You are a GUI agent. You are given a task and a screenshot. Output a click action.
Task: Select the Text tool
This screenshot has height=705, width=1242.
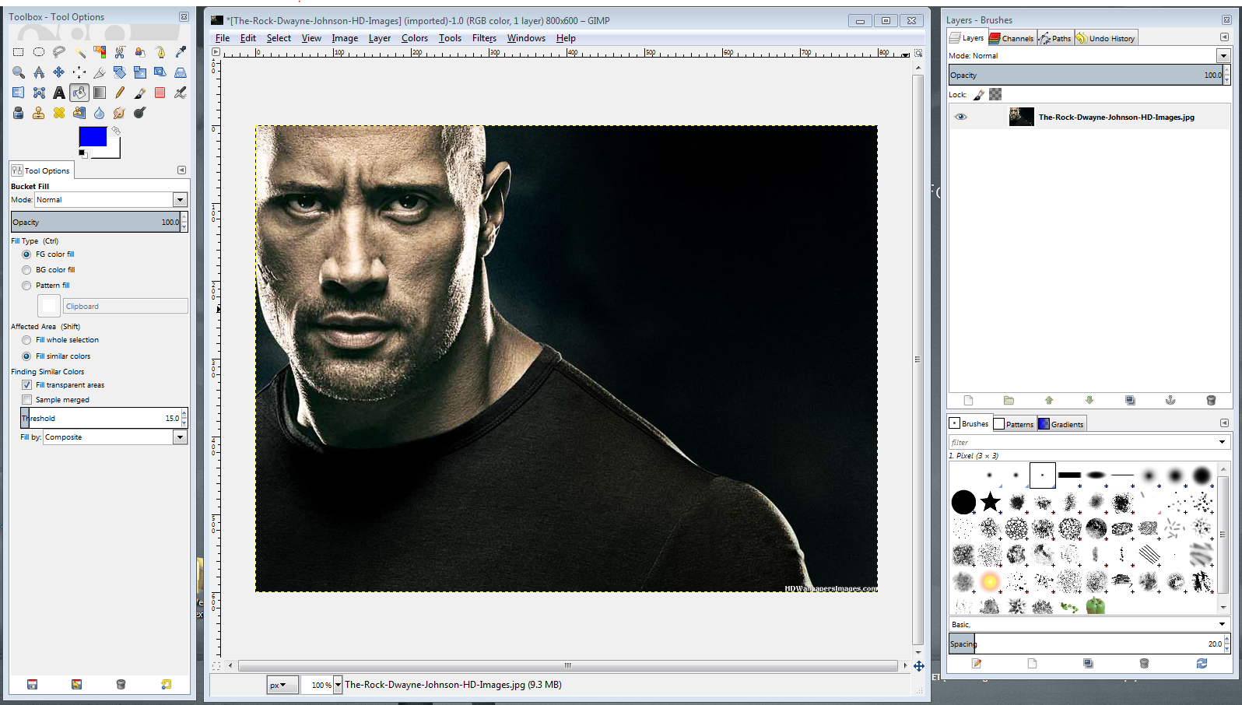point(59,93)
